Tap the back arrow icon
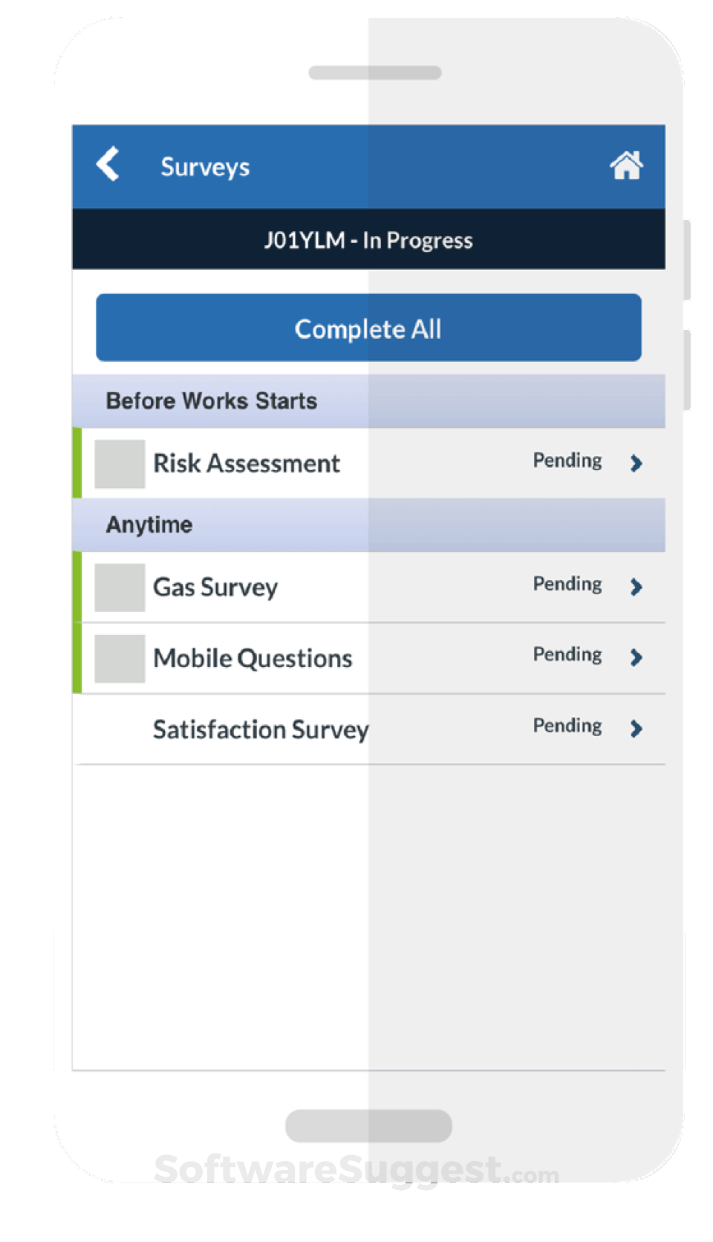This screenshot has width=713, height=1242. pyautogui.click(x=108, y=164)
